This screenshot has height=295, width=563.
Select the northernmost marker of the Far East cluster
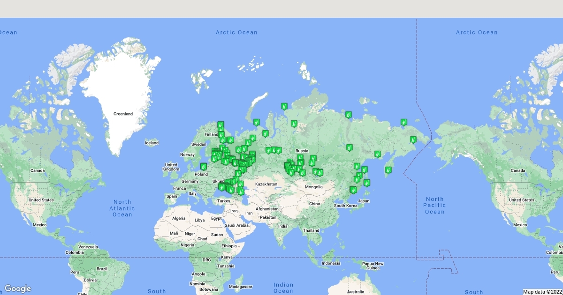click(x=357, y=166)
